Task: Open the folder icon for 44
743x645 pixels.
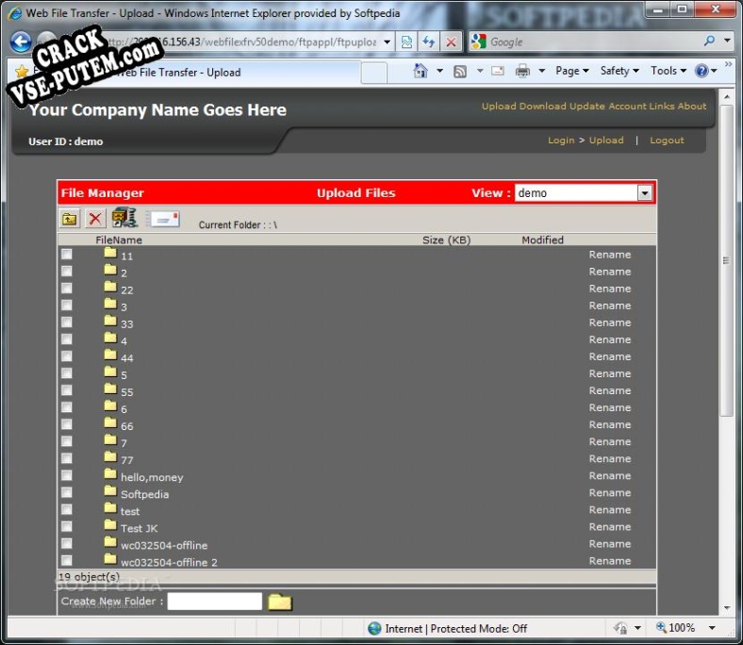Action: coord(110,355)
